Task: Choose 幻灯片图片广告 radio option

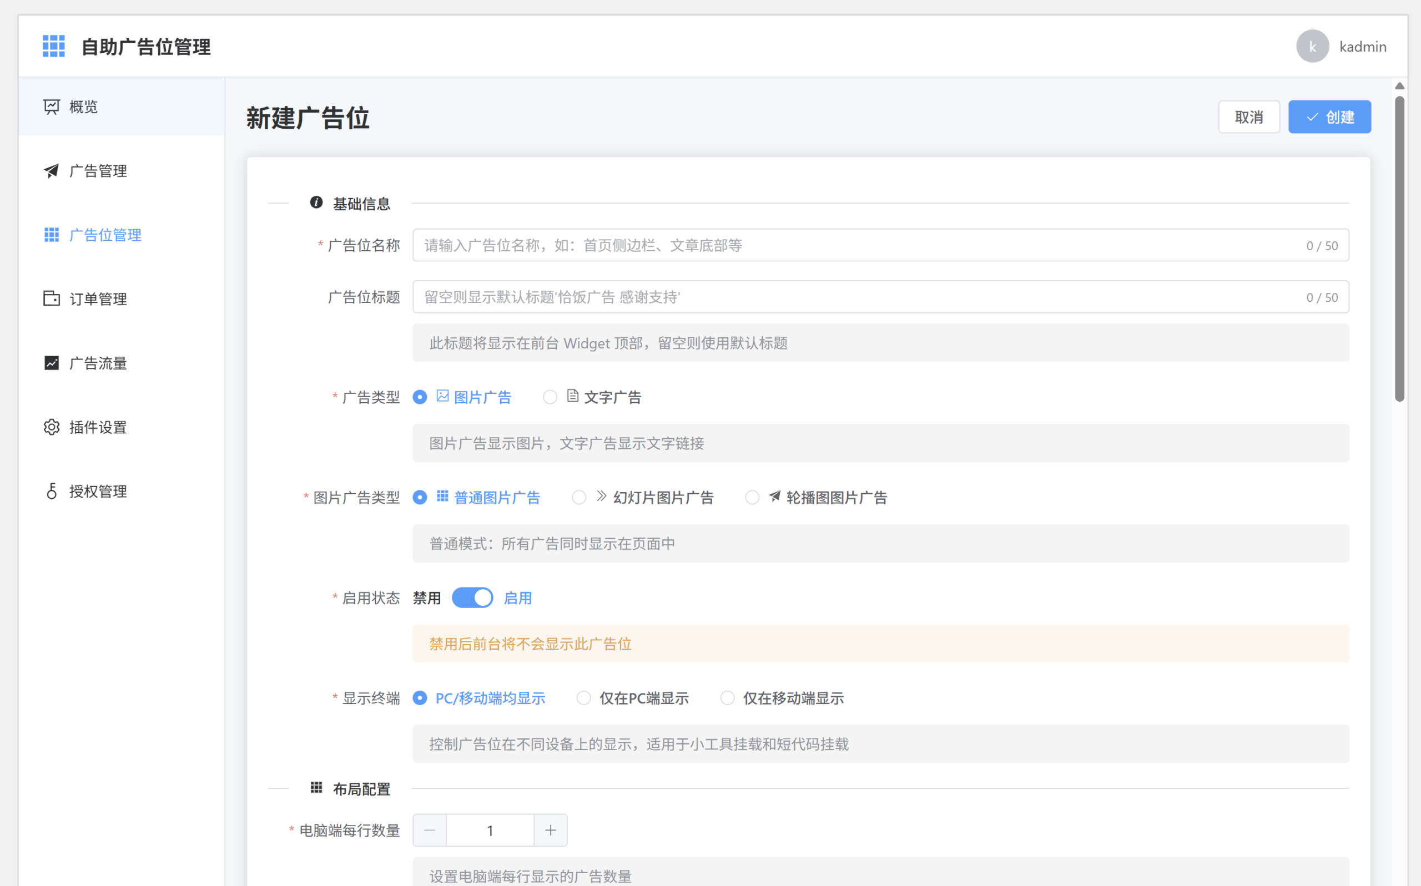Action: [579, 498]
